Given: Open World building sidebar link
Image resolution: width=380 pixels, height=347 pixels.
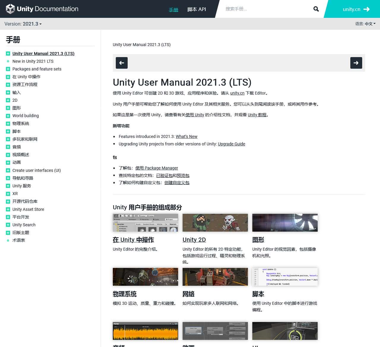Looking at the screenshot, I should pyautogui.click(x=26, y=116).
